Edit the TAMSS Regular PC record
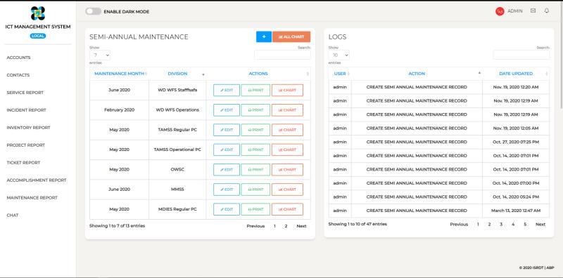 pos(227,130)
